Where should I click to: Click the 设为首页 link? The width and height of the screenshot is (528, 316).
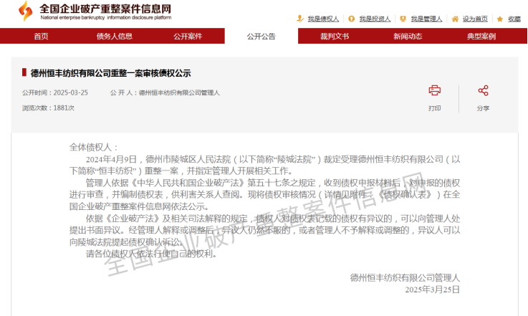click(x=475, y=19)
